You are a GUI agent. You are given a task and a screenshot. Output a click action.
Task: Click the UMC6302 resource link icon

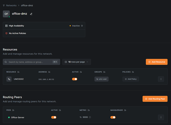9,79
